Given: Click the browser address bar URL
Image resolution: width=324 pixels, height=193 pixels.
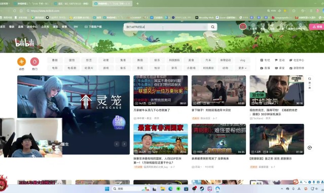Looking at the screenshot, I should pos(45,11).
